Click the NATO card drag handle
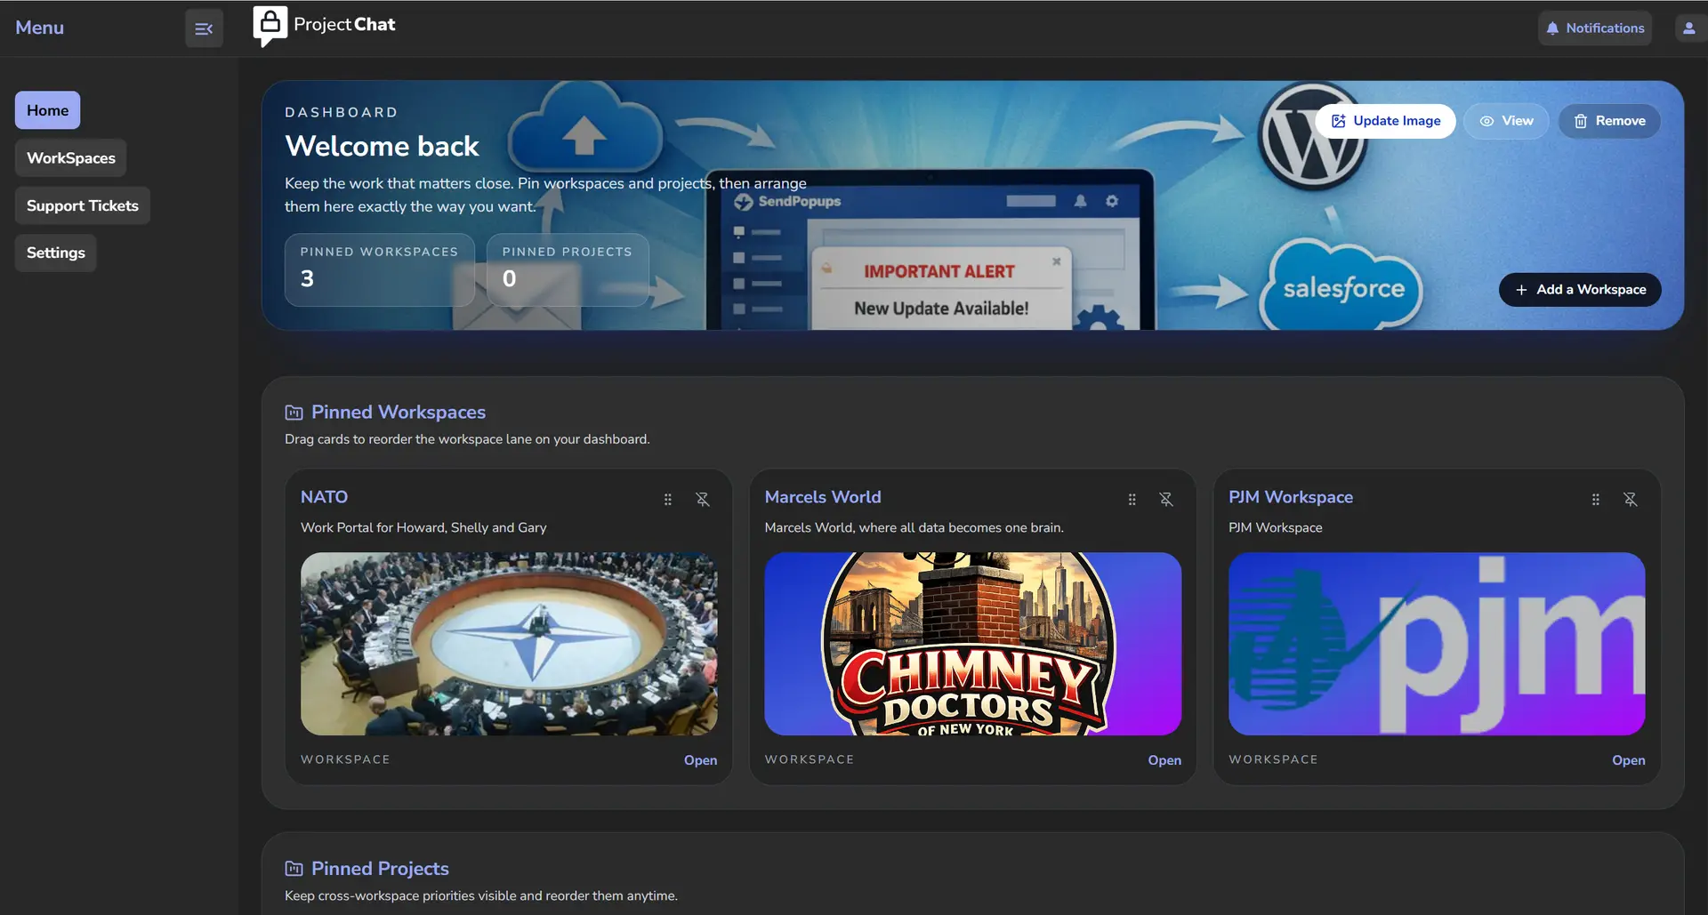The height and width of the screenshot is (915, 1708). (x=668, y=500)
